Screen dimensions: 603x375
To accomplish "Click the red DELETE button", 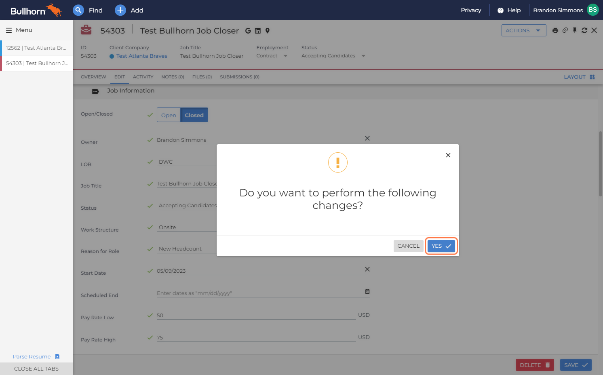I will pyautogui.click(x=535, y=365).
